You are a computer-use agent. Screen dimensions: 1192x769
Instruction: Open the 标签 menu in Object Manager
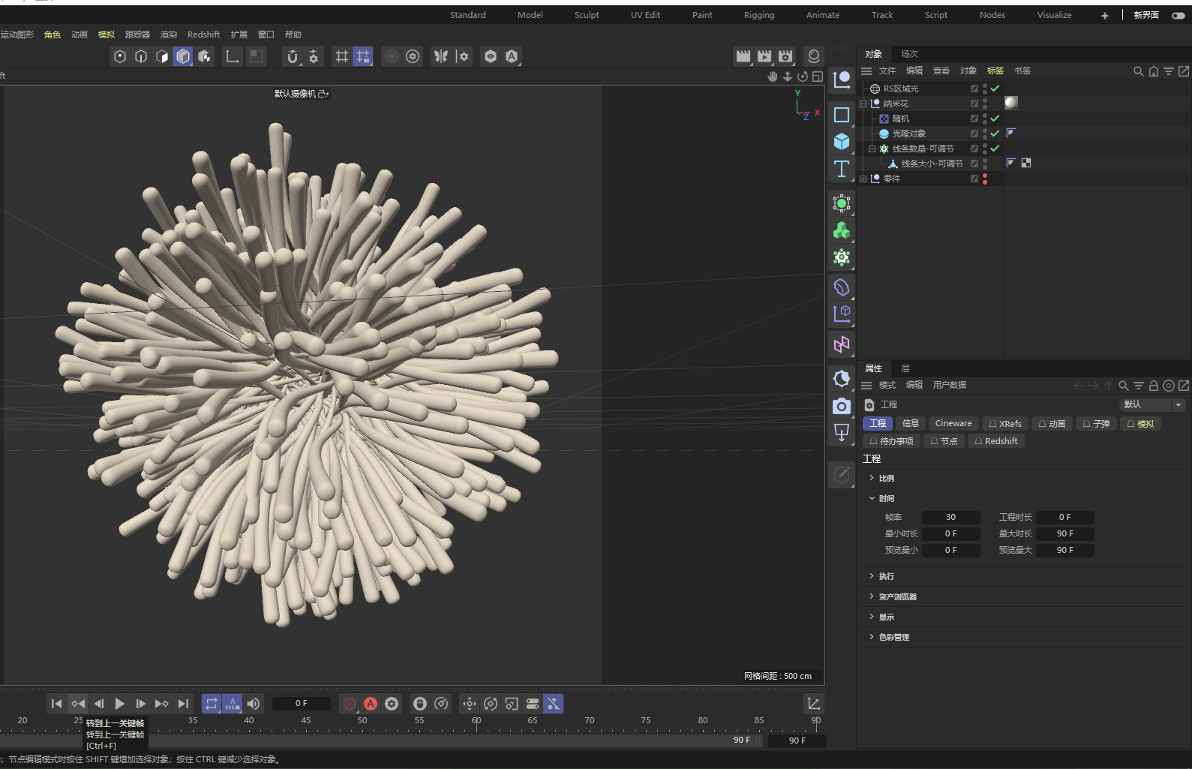click(995, 71)
